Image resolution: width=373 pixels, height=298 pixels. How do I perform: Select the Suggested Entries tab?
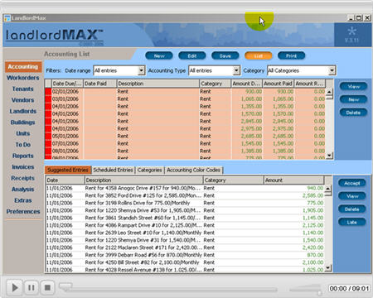(x=68, y=170)
